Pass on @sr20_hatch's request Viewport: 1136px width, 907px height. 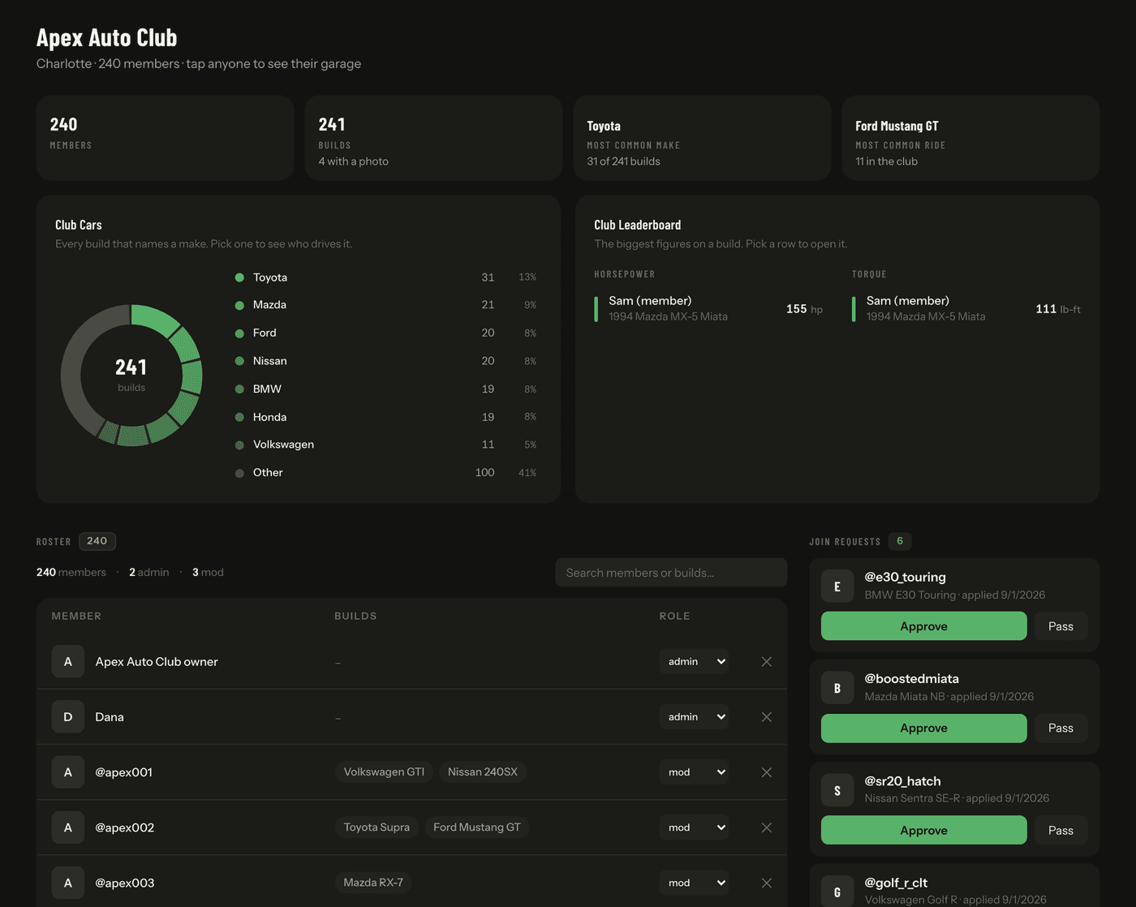[1061, 830]
